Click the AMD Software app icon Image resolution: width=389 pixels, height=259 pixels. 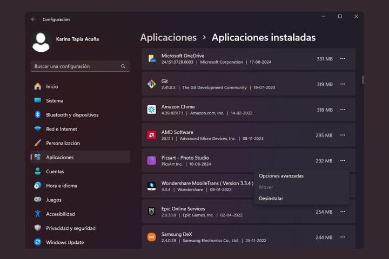pos(152,135)
